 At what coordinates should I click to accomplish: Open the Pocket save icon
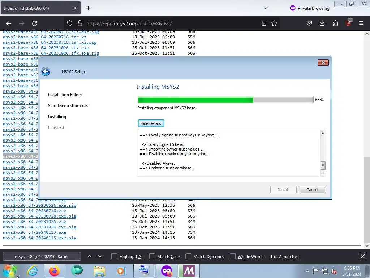[x=309, y=23]
